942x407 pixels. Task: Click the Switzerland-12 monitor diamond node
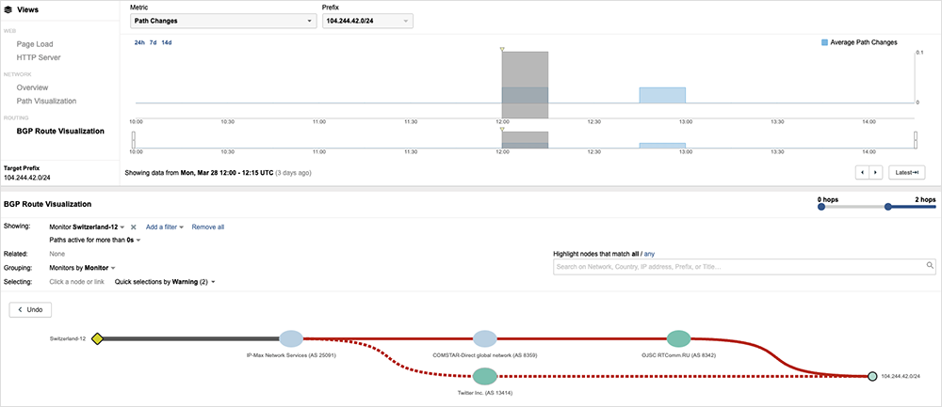[96, 338]
